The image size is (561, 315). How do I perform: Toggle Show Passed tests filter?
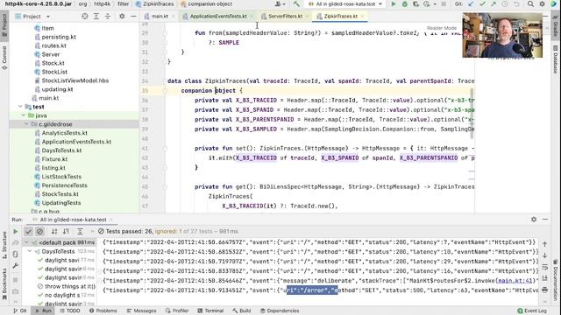click(28, 231)
